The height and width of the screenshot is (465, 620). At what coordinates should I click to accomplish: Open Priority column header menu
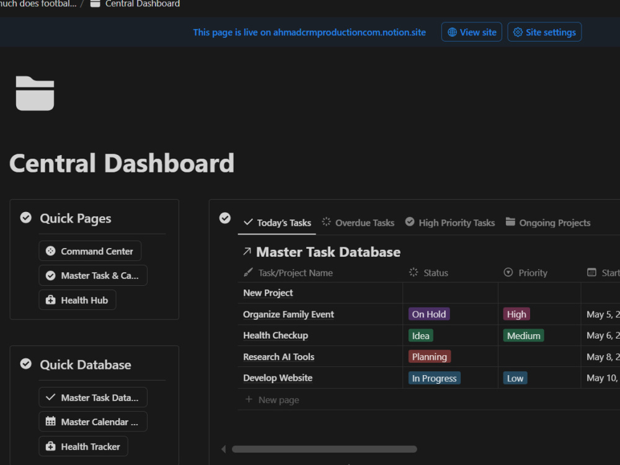(526, 273)
